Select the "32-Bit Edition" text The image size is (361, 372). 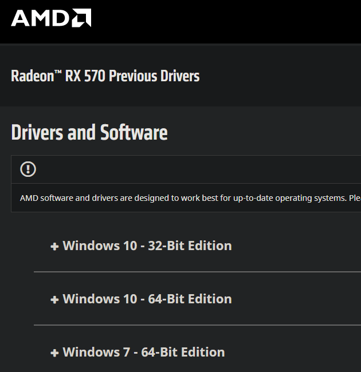pyautogui.click(x=190, y=246)
